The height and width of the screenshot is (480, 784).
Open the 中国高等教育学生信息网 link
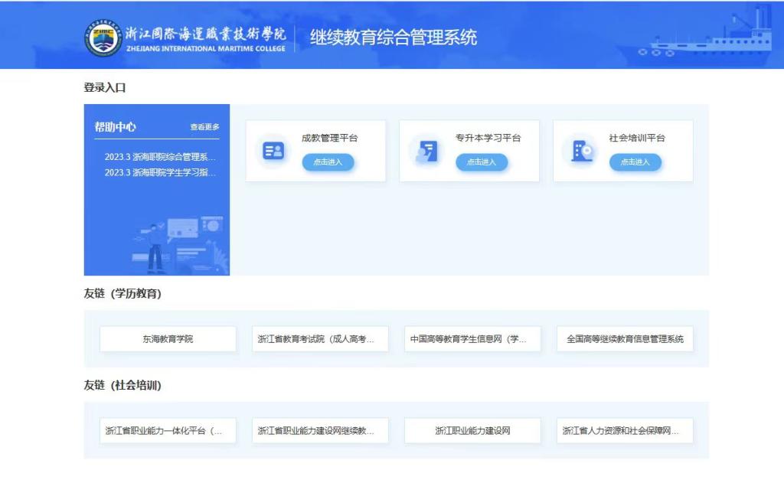[472, 339]
